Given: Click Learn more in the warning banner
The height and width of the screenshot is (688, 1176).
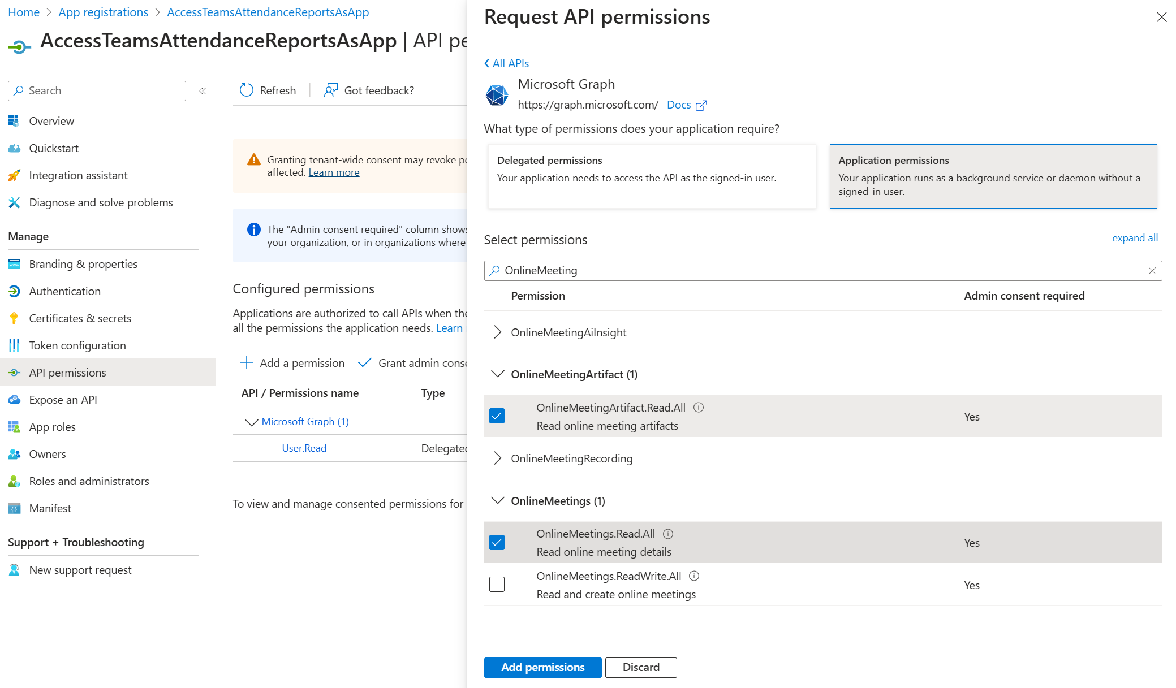Looking at the screenshot, I should click(334, 172).
